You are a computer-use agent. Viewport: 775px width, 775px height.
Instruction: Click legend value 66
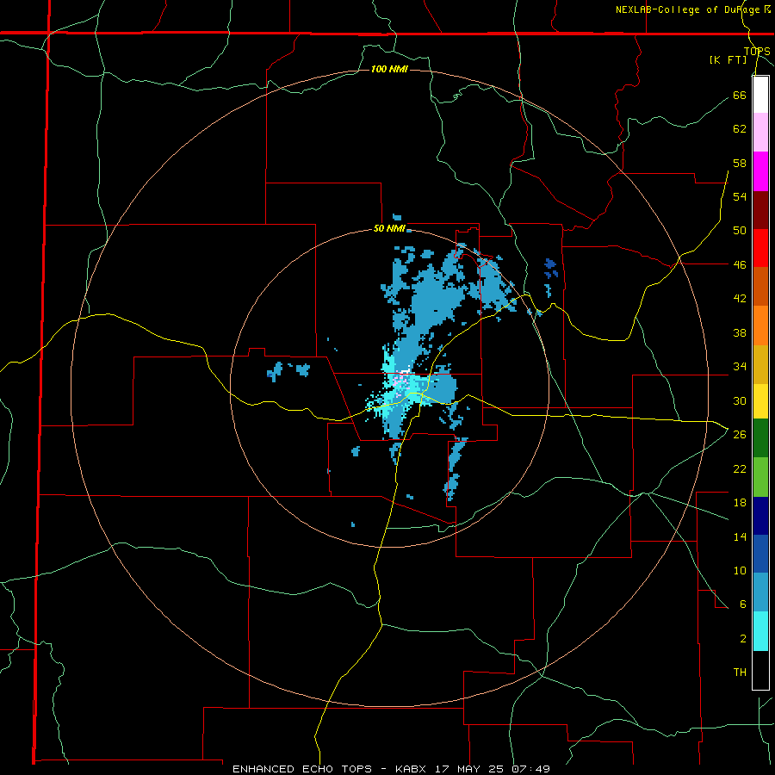[x=740, y=95]
